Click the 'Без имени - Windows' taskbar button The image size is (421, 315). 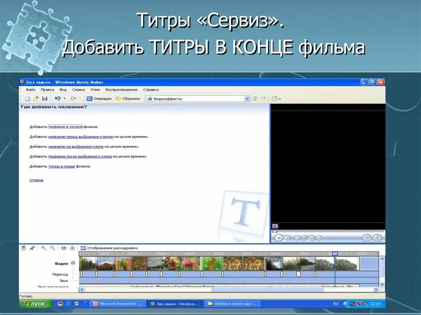(175, 304)
